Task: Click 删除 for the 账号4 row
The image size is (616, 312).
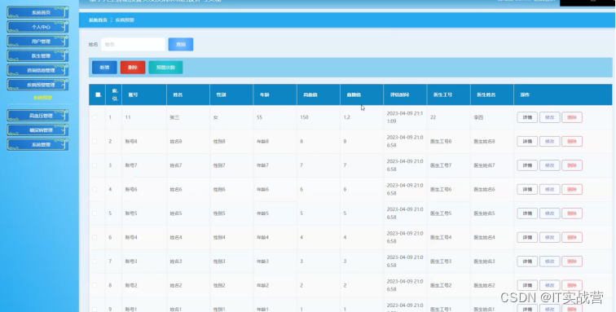Action: click(572, 237)
